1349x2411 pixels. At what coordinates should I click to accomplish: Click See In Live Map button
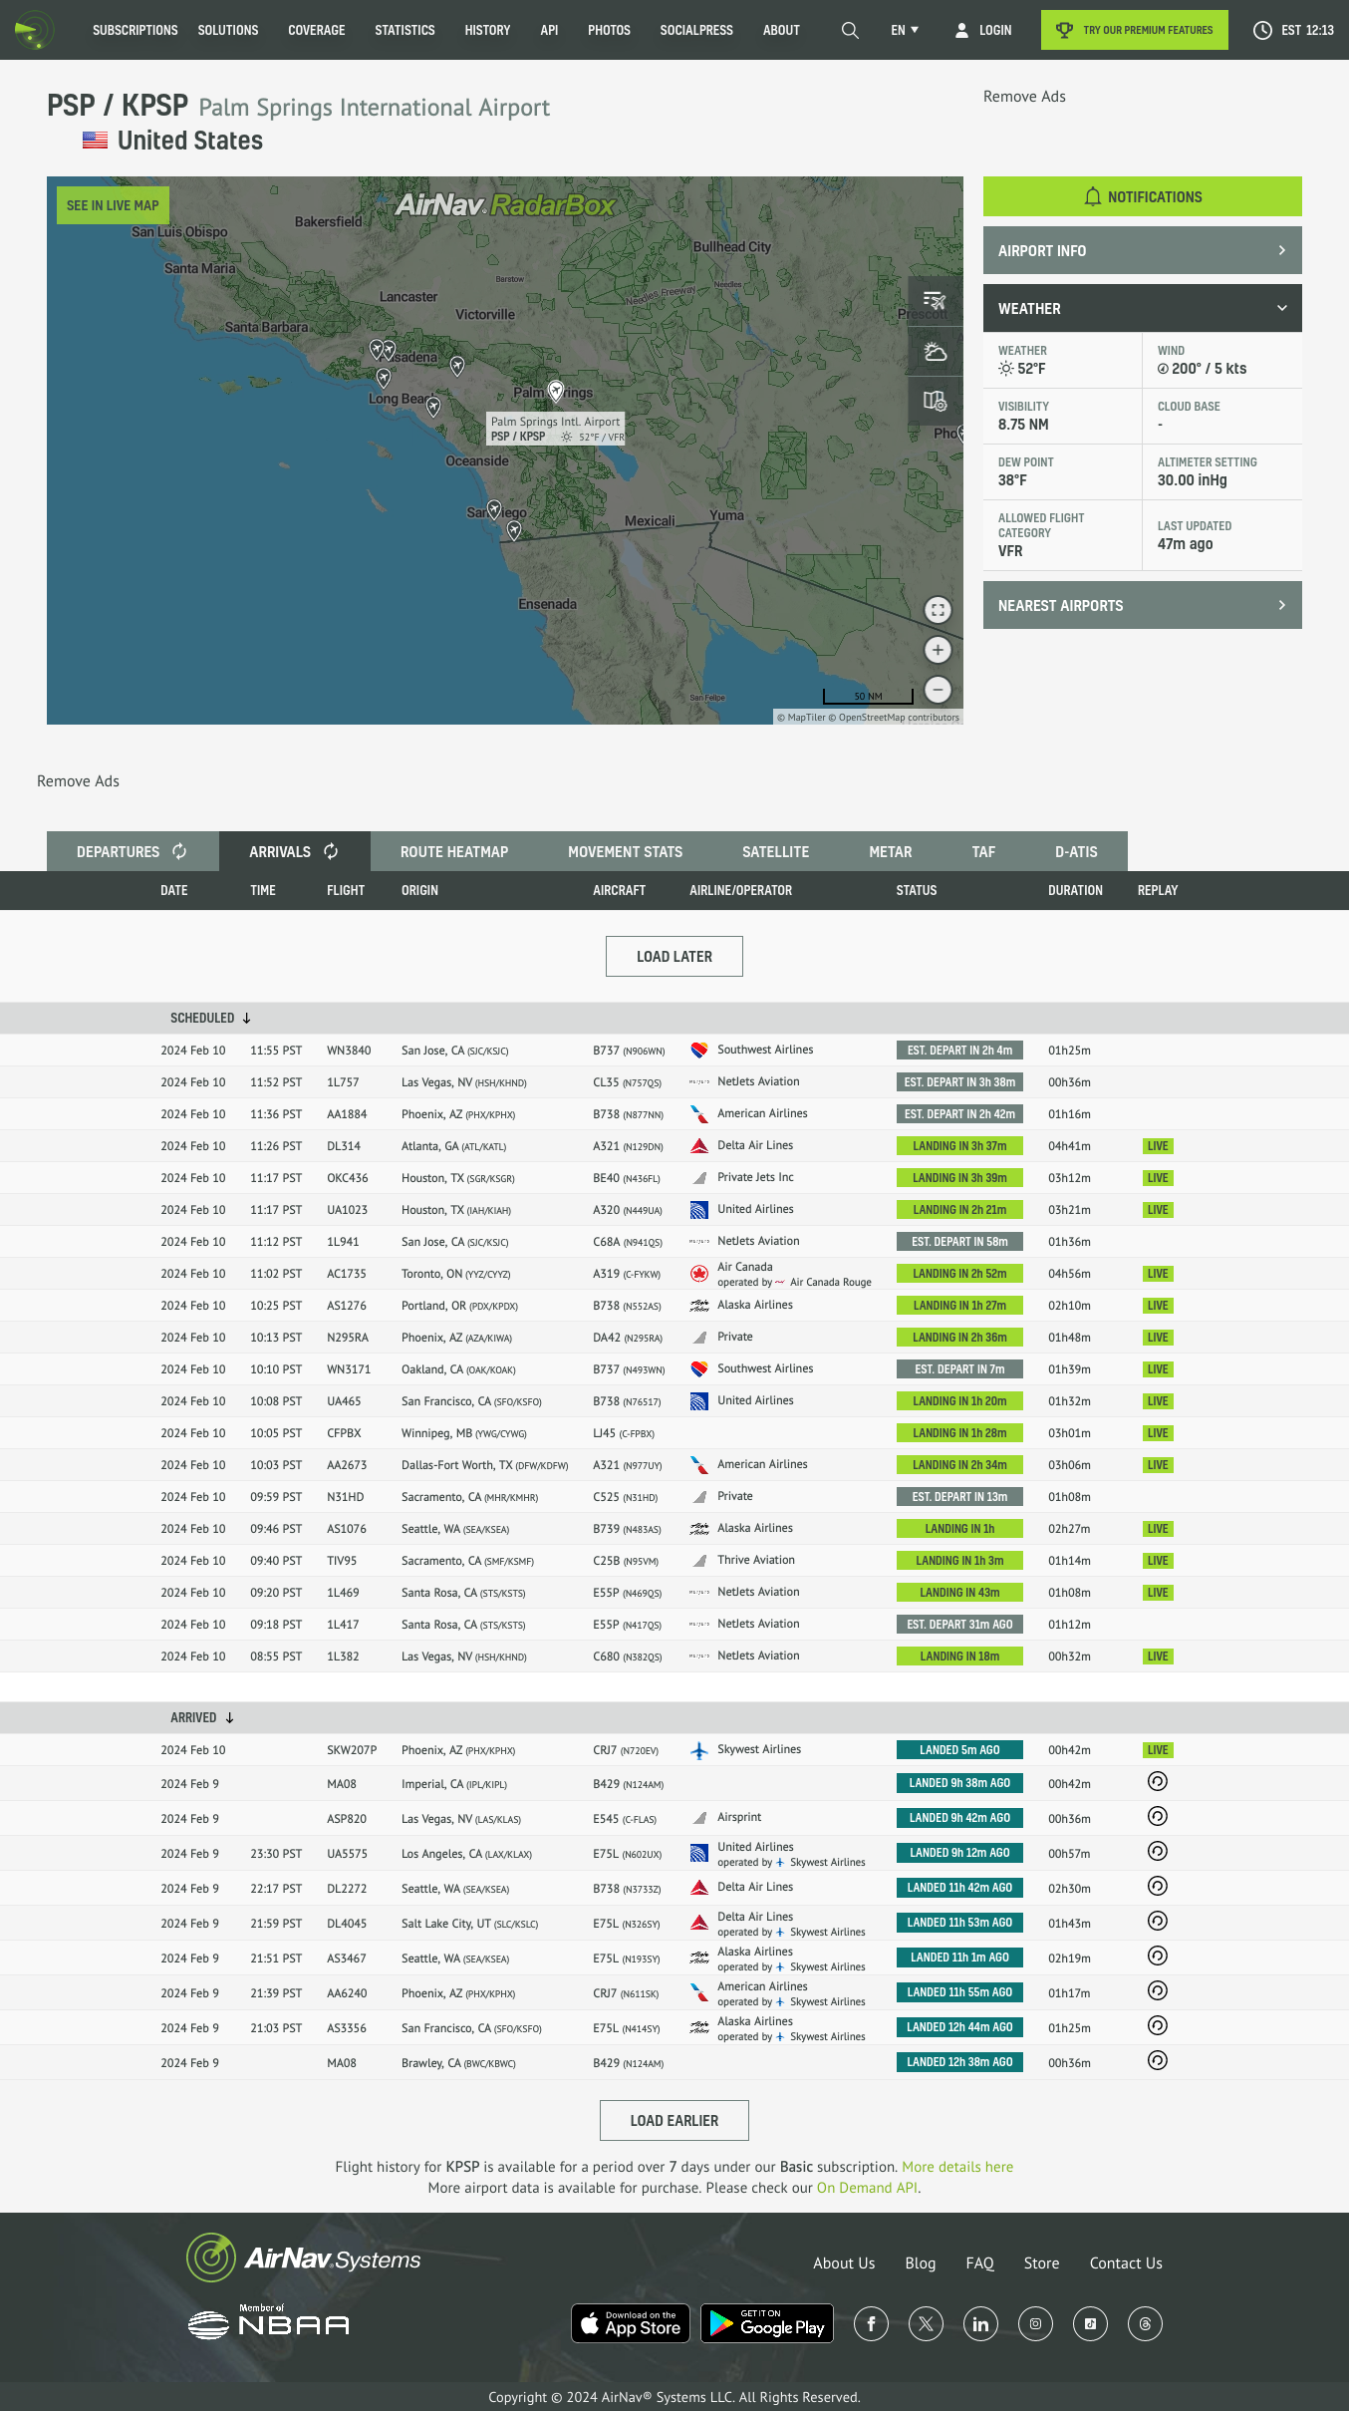(113, 205)
